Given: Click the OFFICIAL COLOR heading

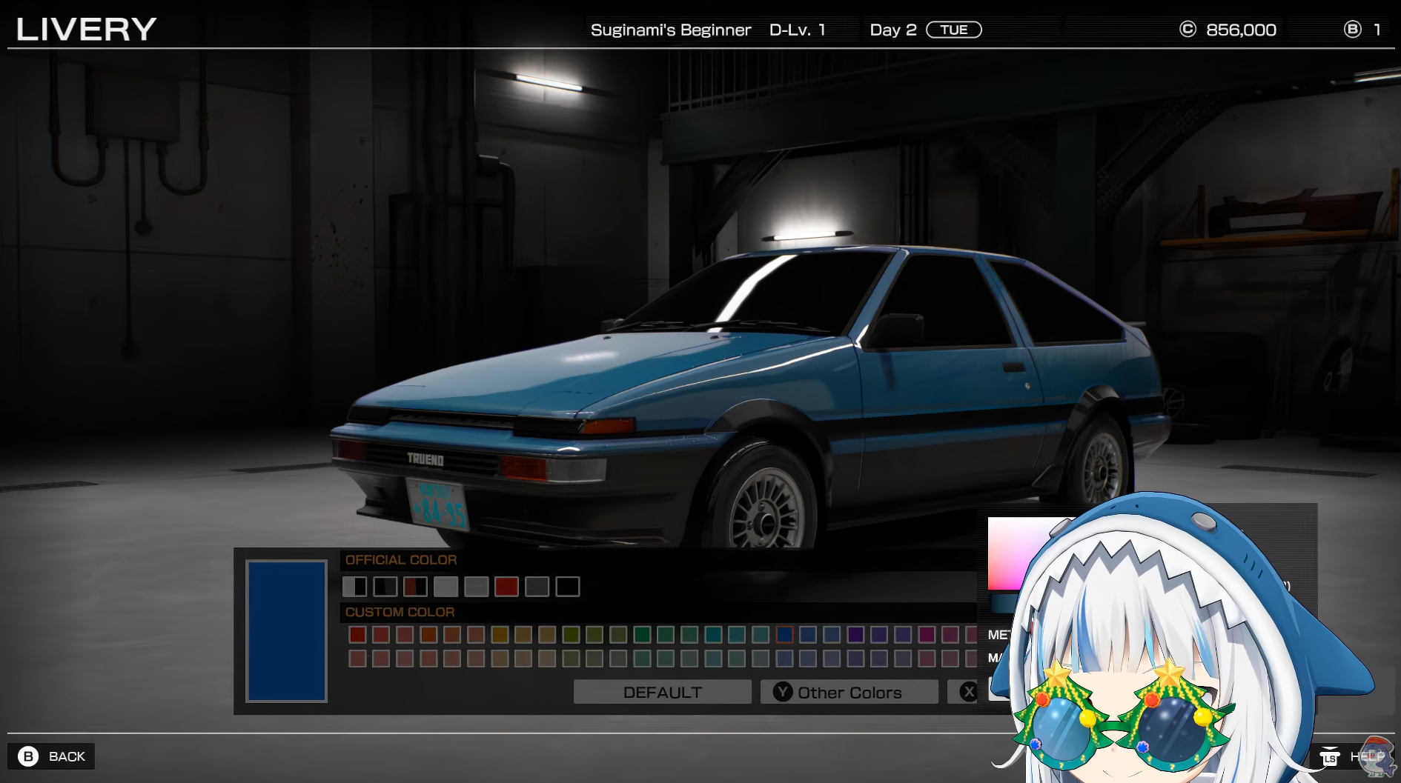Looking at the screenshot, I should (x=401, y=560).
